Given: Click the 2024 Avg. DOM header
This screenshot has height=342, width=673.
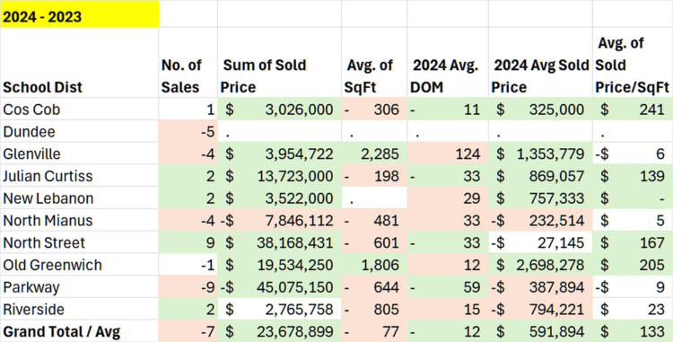Looking at the screenshot, I should (448, 63).
